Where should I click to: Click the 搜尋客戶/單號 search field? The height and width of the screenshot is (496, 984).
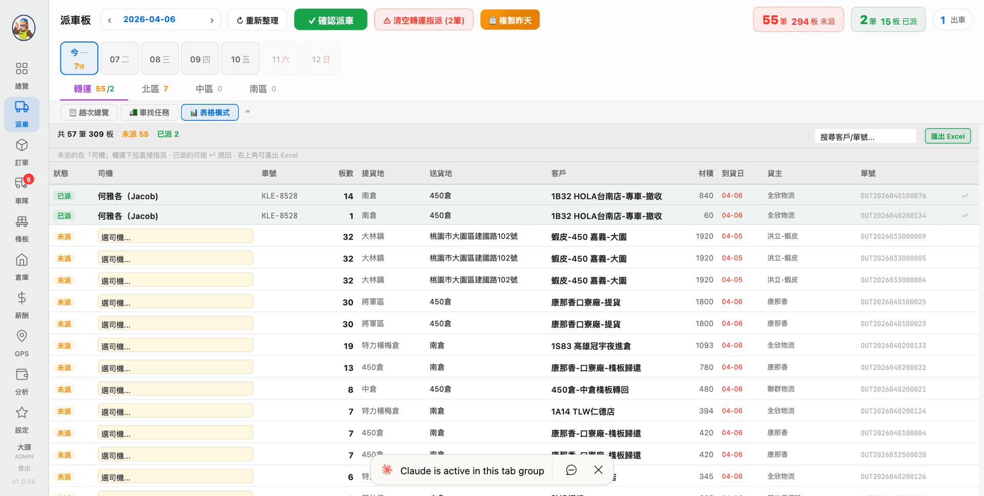pos(865,136)
